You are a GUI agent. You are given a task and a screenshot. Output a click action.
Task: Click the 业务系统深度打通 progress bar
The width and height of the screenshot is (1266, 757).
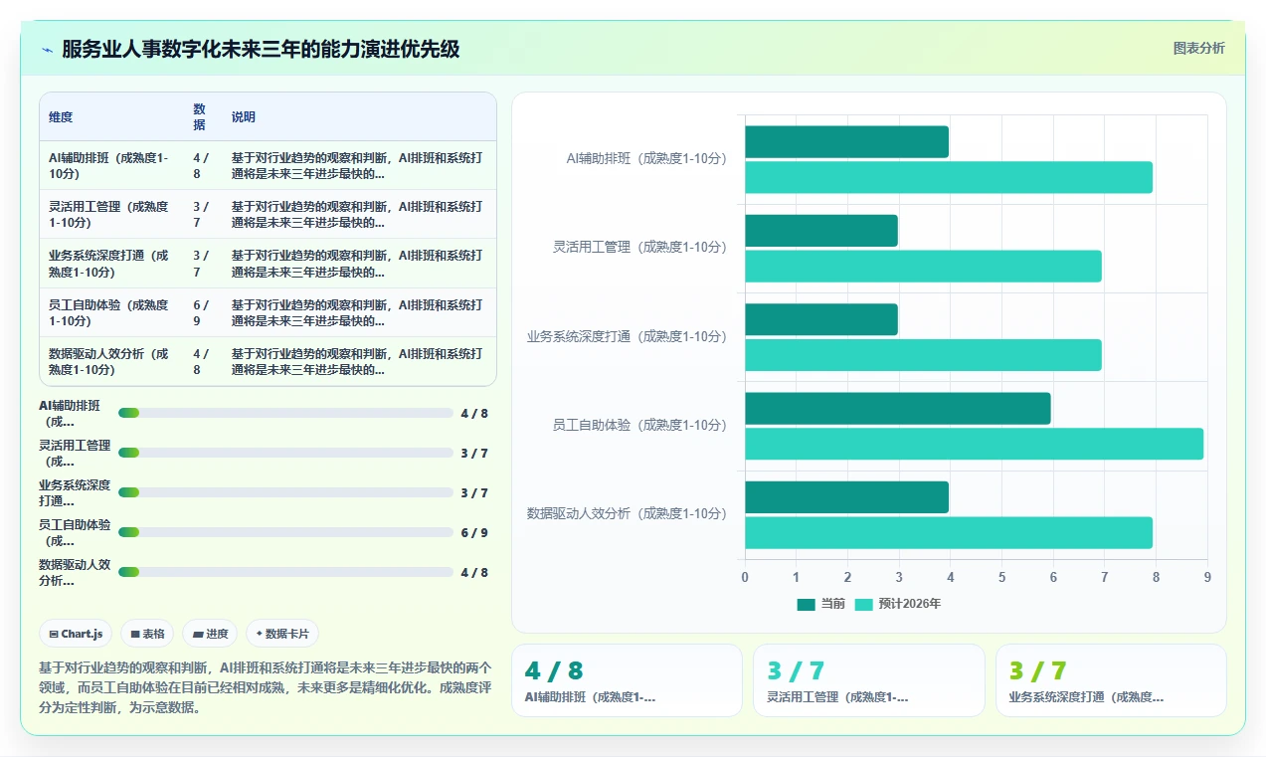tap(285, 492)
